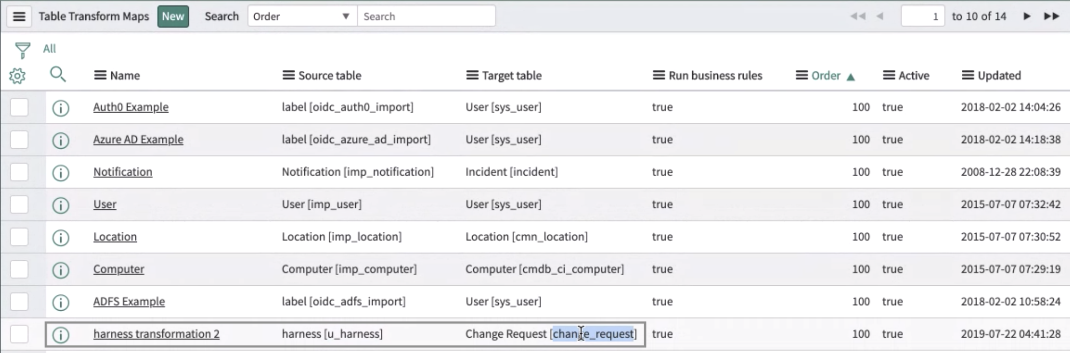The image size is (1070, 353).
Task: Click the All filter breadcrumb
Action: [x=50, y=49]
